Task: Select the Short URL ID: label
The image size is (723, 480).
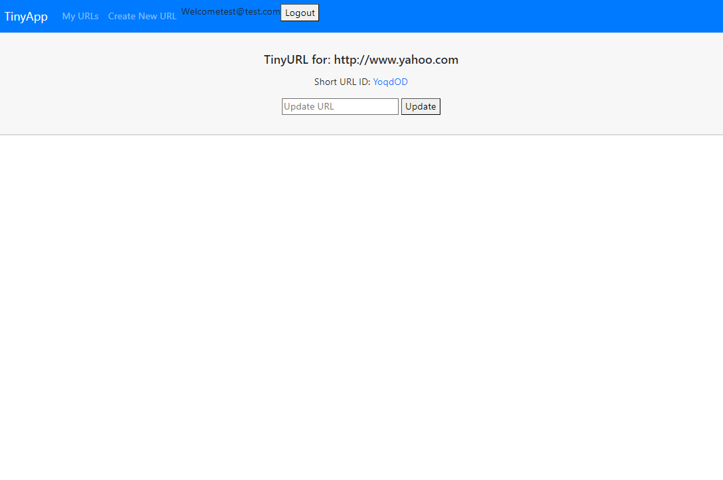Action: (342, 82)
